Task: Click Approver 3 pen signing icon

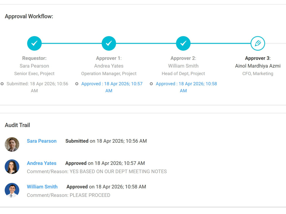Action: click(258, 43)
